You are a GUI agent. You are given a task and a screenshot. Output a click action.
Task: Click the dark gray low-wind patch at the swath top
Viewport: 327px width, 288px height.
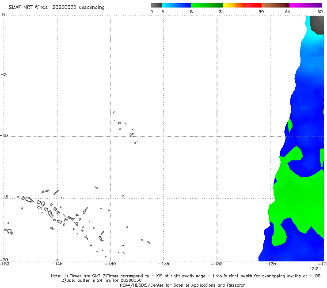[317, 24]
